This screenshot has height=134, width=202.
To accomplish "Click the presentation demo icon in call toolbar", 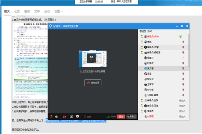I will 77,117.
